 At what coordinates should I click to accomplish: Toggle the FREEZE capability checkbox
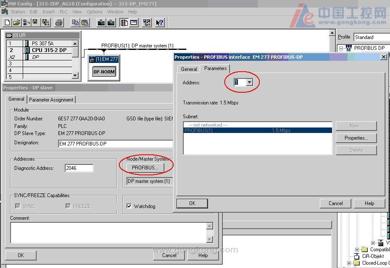point(68,206)
